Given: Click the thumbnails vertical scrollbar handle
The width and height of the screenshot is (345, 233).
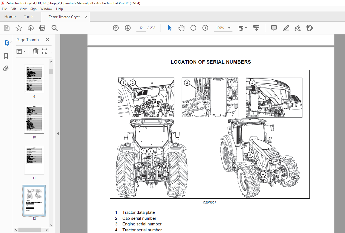Looking at the screenshot, I should (51, 71).
